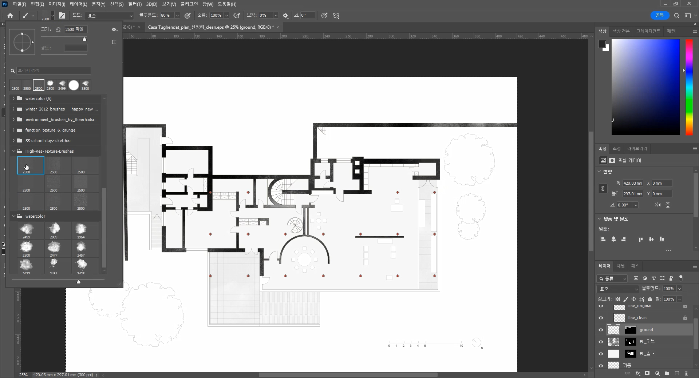The image size is (699, 378).
Task: Switch to the 그레이디언트 tab
Action: point(648,31)
